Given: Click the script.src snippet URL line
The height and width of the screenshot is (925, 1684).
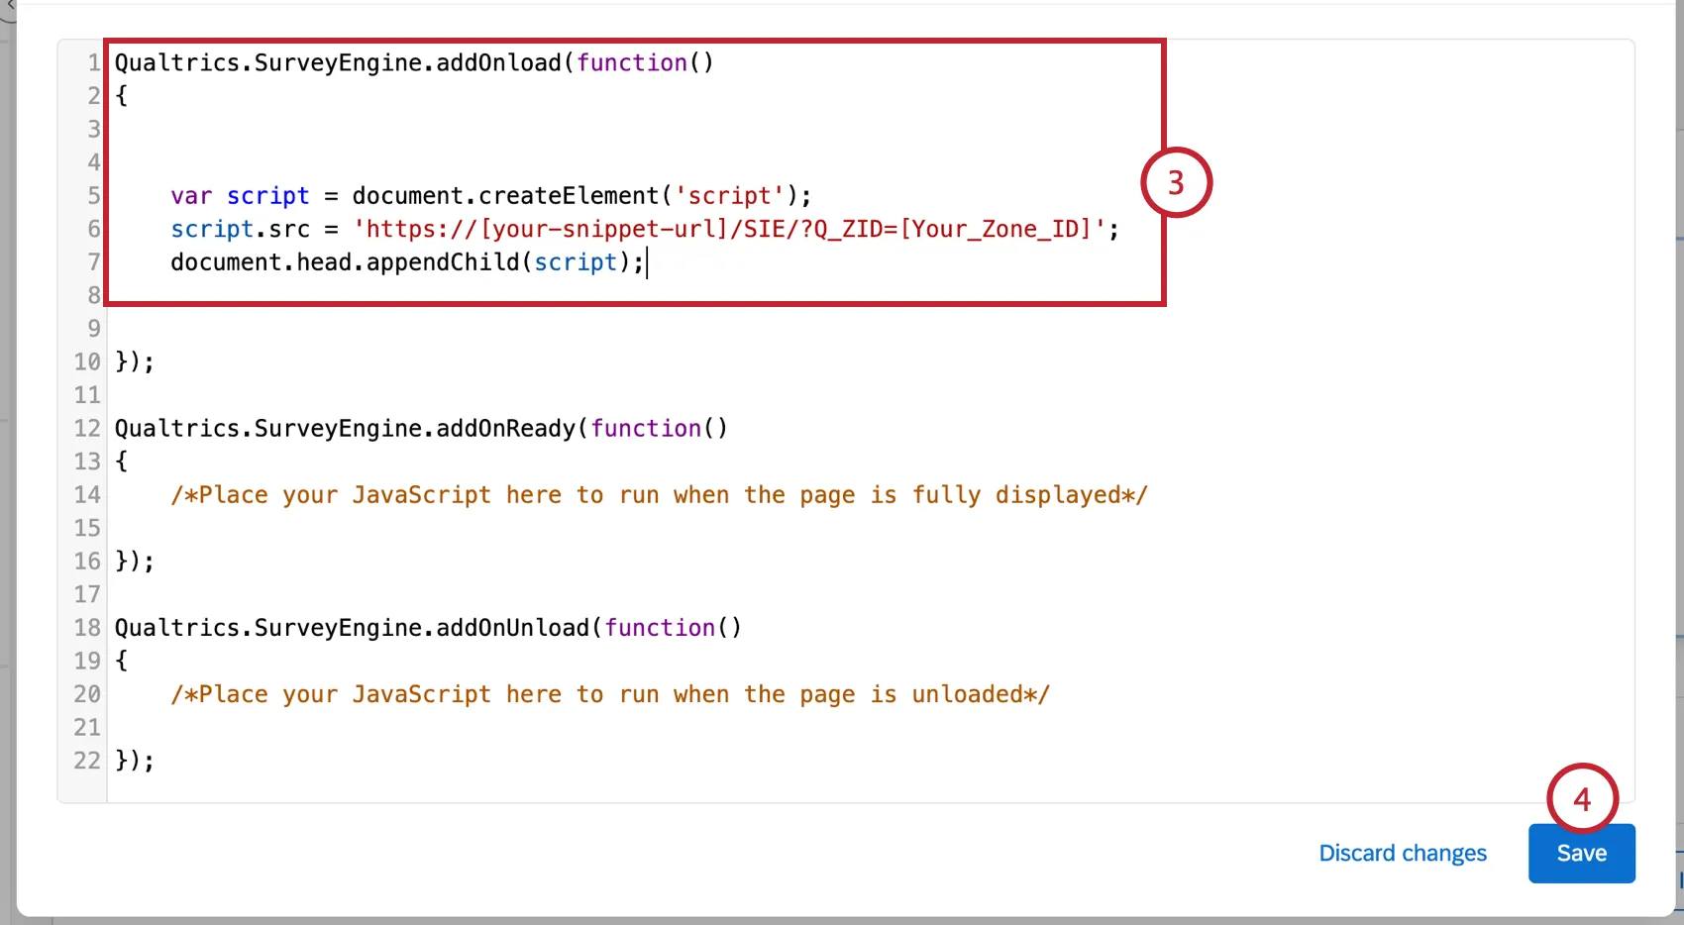Looking at the screenshot, I should click(645, 229).
